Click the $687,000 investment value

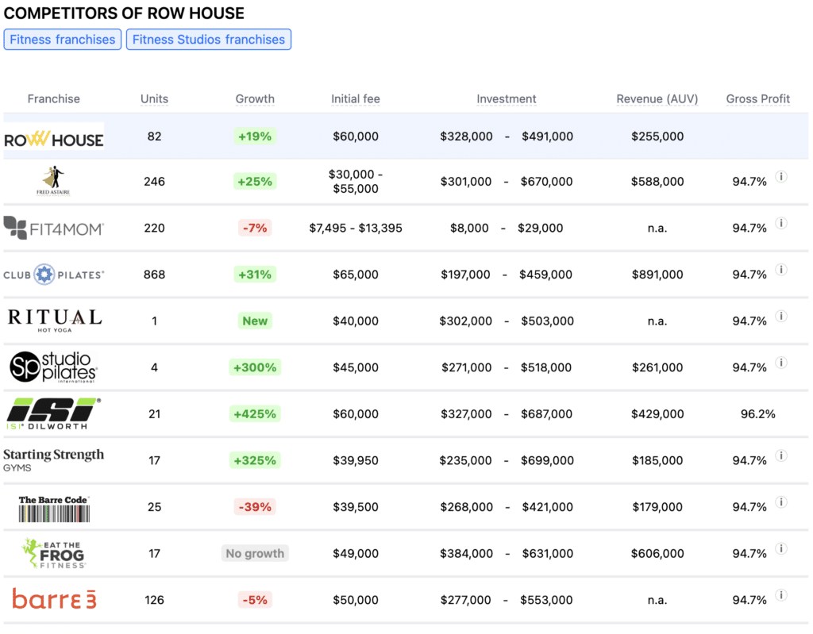pos(546,413)
